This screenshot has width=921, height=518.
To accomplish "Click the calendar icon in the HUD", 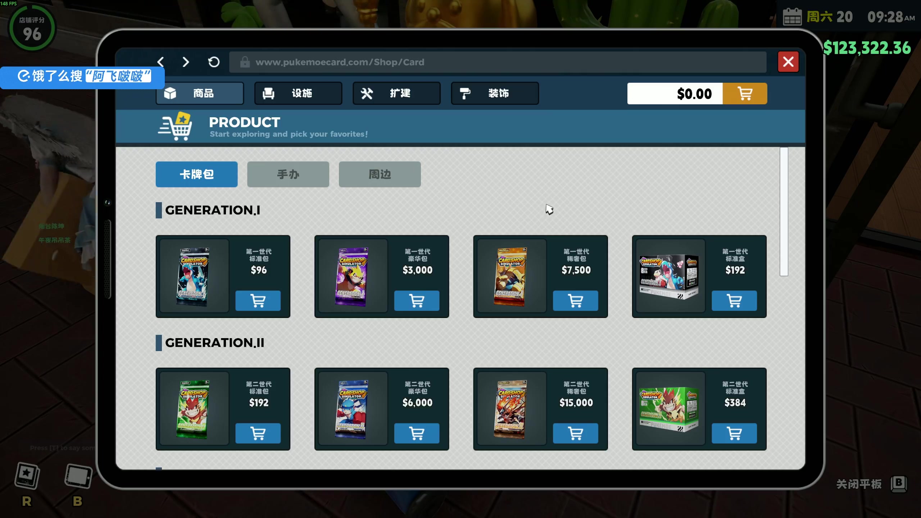I will click(x=792, y=17).
